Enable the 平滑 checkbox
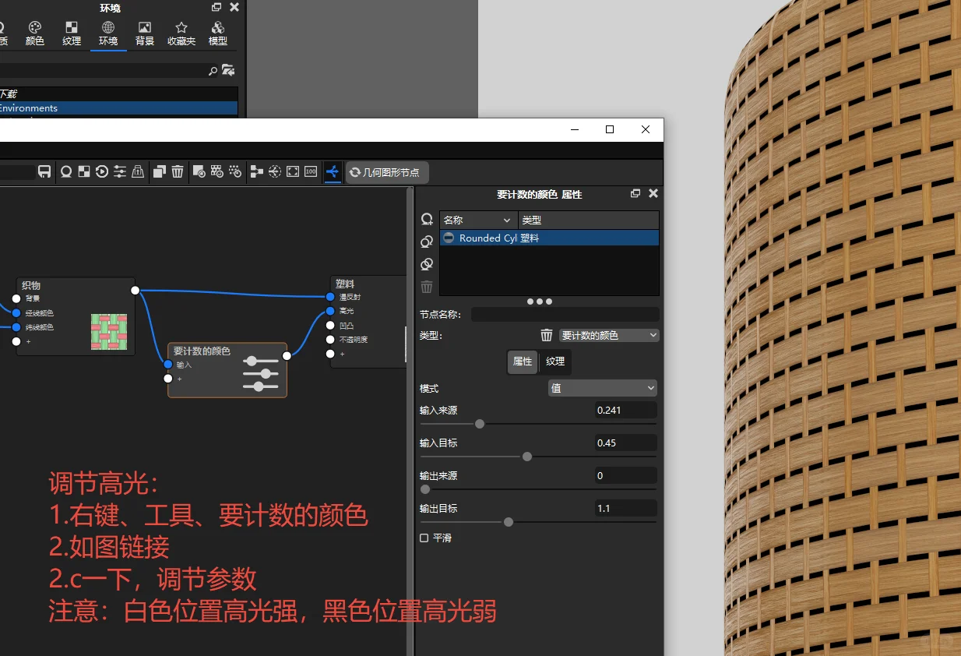Screen dimensions: 961x656 tap(424, 537)
